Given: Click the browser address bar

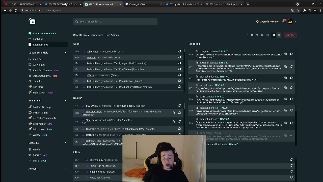Looking at the screenshot, I should [156, 10].
